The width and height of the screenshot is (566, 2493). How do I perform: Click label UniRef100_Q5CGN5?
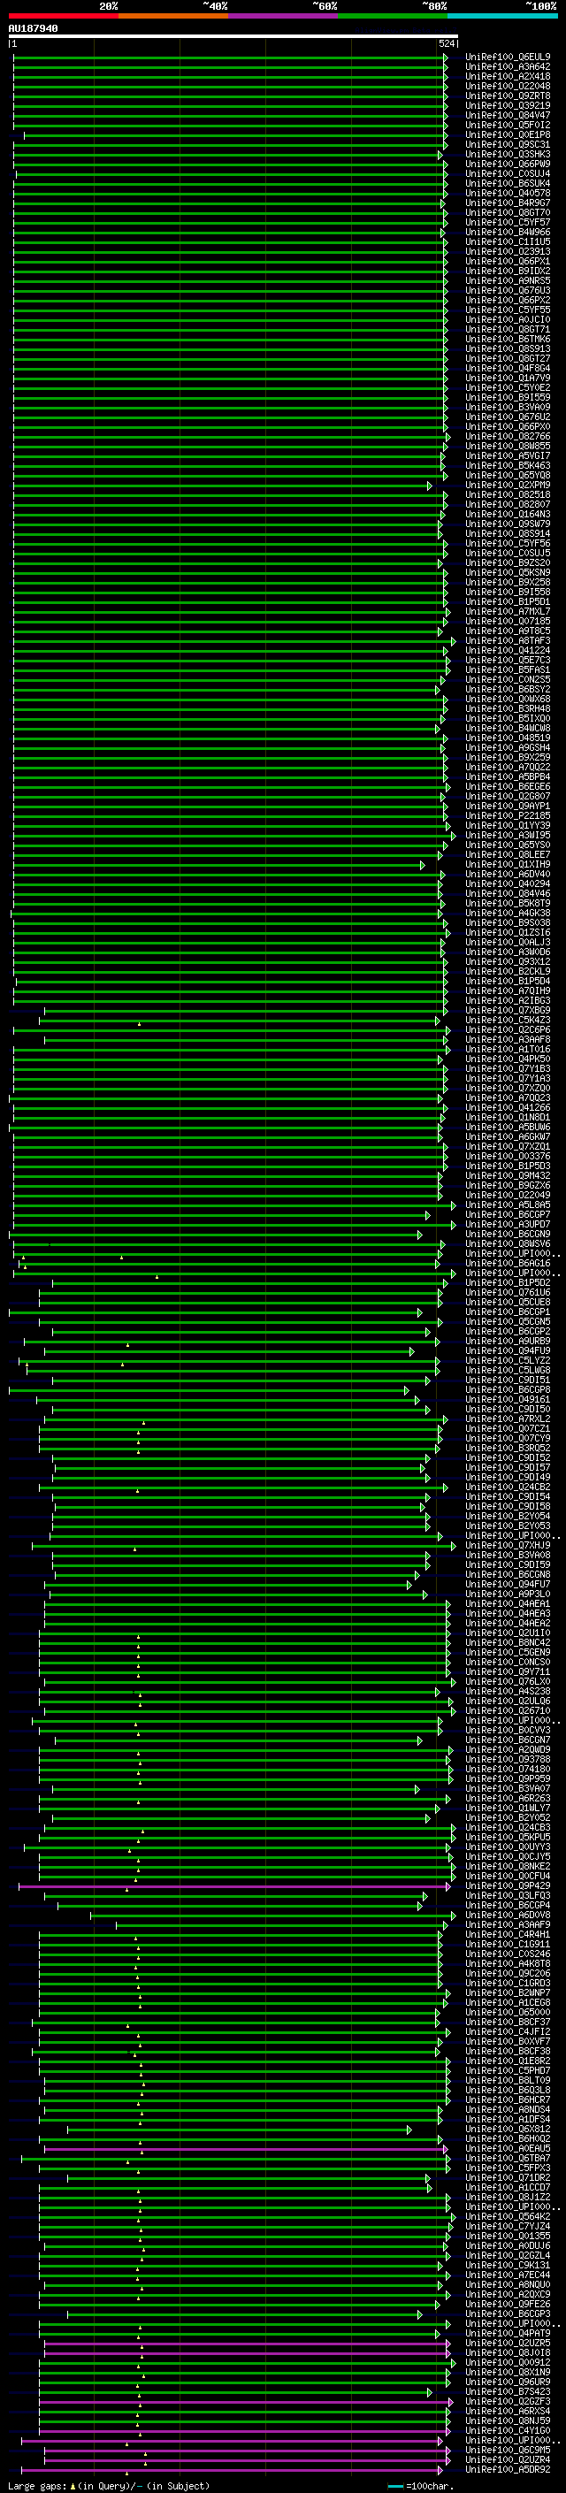pos(508,1321)
